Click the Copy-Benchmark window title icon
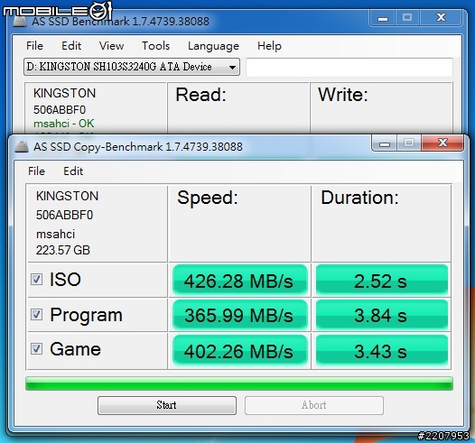This screenshot has height=443, width=475. coord(22,147)
